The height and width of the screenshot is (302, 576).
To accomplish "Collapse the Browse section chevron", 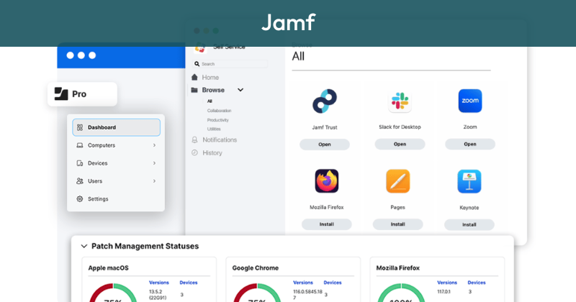I will (240, 90).
